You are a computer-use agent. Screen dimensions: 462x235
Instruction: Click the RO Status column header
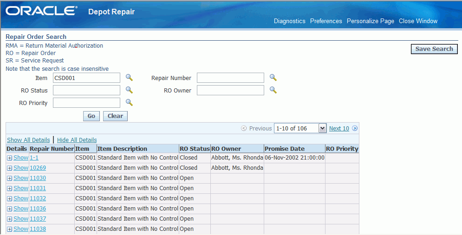(195, 149)
